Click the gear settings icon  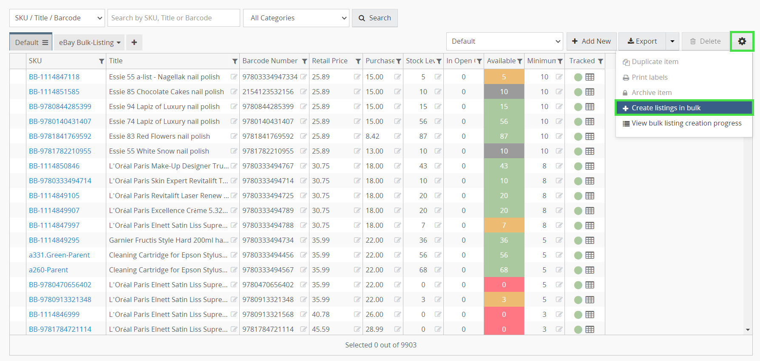(x=742, y=41)
